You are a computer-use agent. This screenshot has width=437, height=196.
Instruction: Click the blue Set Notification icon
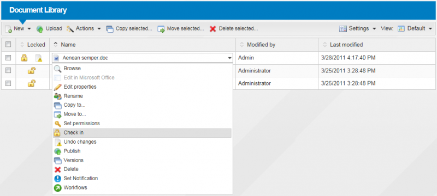click(x=57, y=179)
